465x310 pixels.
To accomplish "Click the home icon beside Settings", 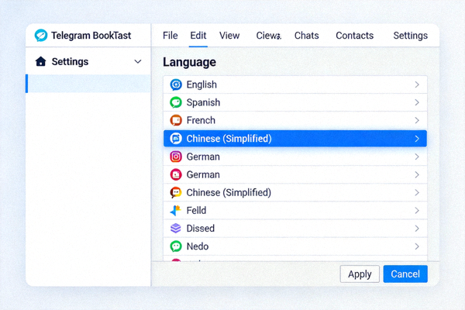I will 40,61.
